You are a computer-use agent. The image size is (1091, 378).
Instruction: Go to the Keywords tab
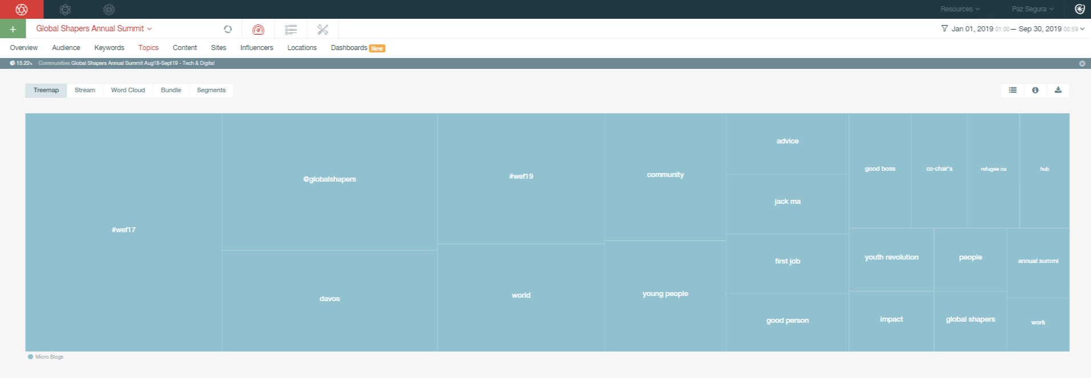109,48
